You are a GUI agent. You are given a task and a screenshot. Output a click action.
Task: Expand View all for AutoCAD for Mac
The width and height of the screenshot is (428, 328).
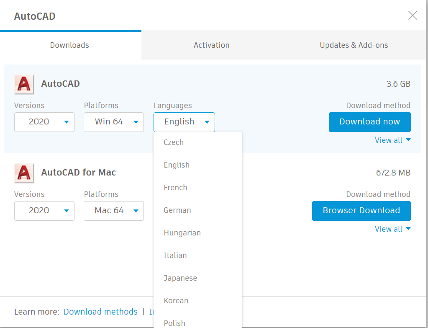pos(392,229)
